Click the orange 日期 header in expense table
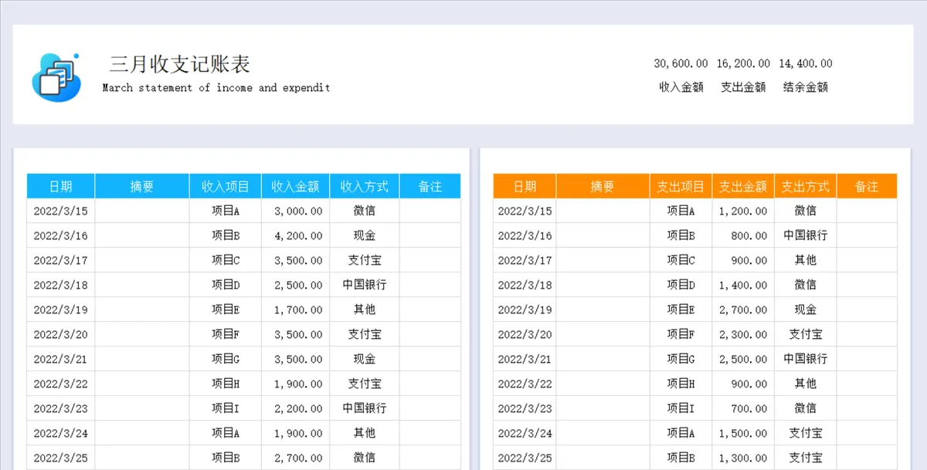The image size is (927, 470). point(525,186)
